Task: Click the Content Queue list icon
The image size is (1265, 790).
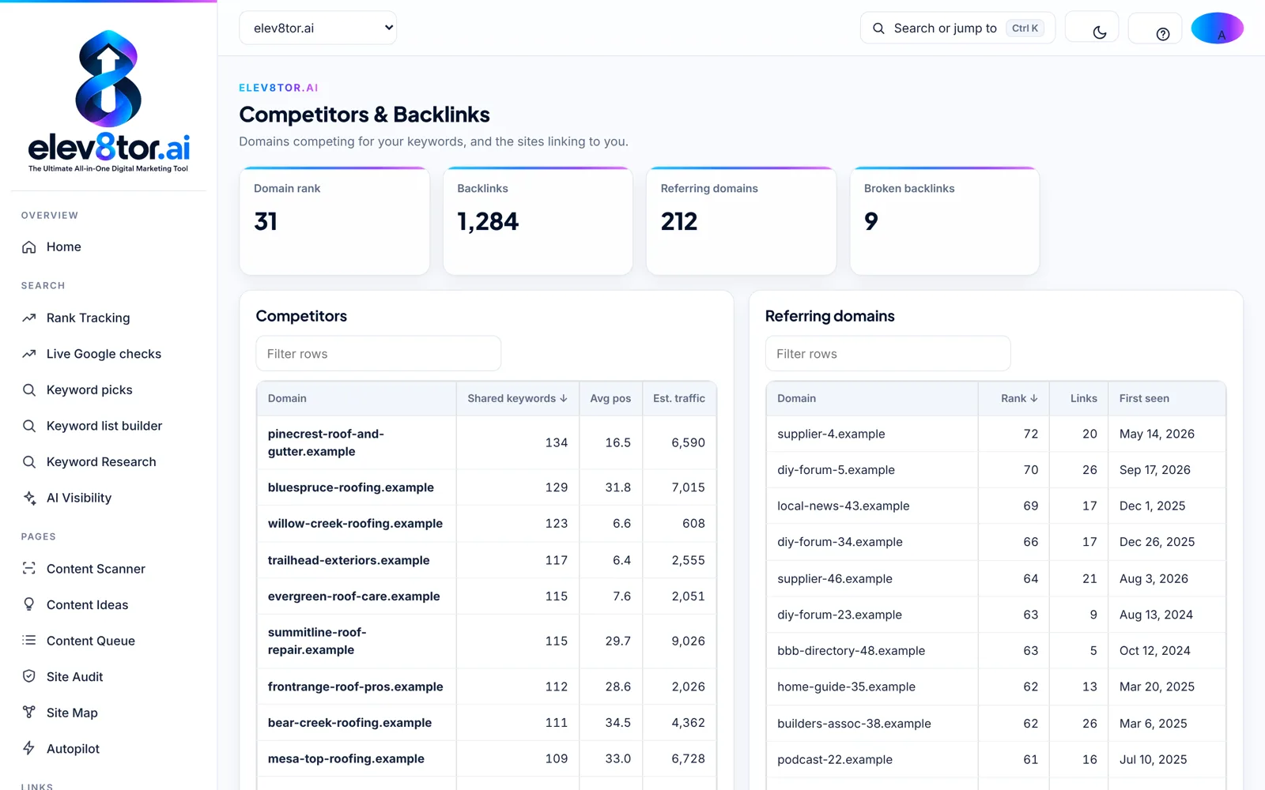Action: pos(29,641)
